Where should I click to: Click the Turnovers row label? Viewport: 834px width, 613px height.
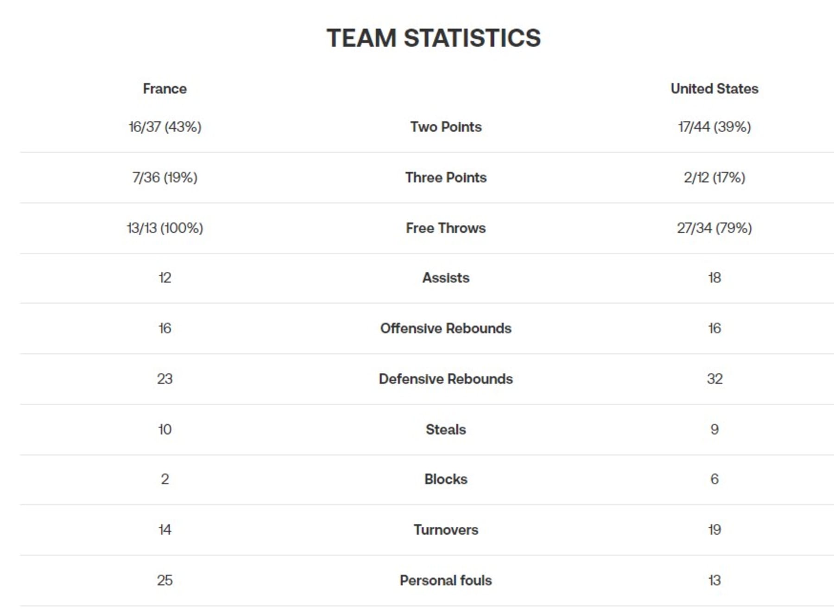click(x=446, y=529)
